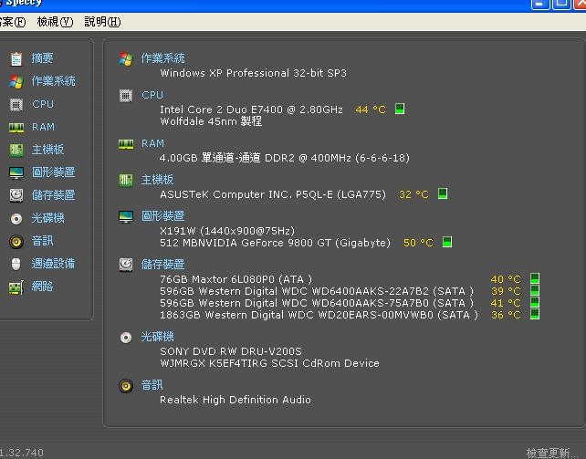Click the green indicator beside 39 °C drive
Screen dimensions: 586x459
pos(535,290)
